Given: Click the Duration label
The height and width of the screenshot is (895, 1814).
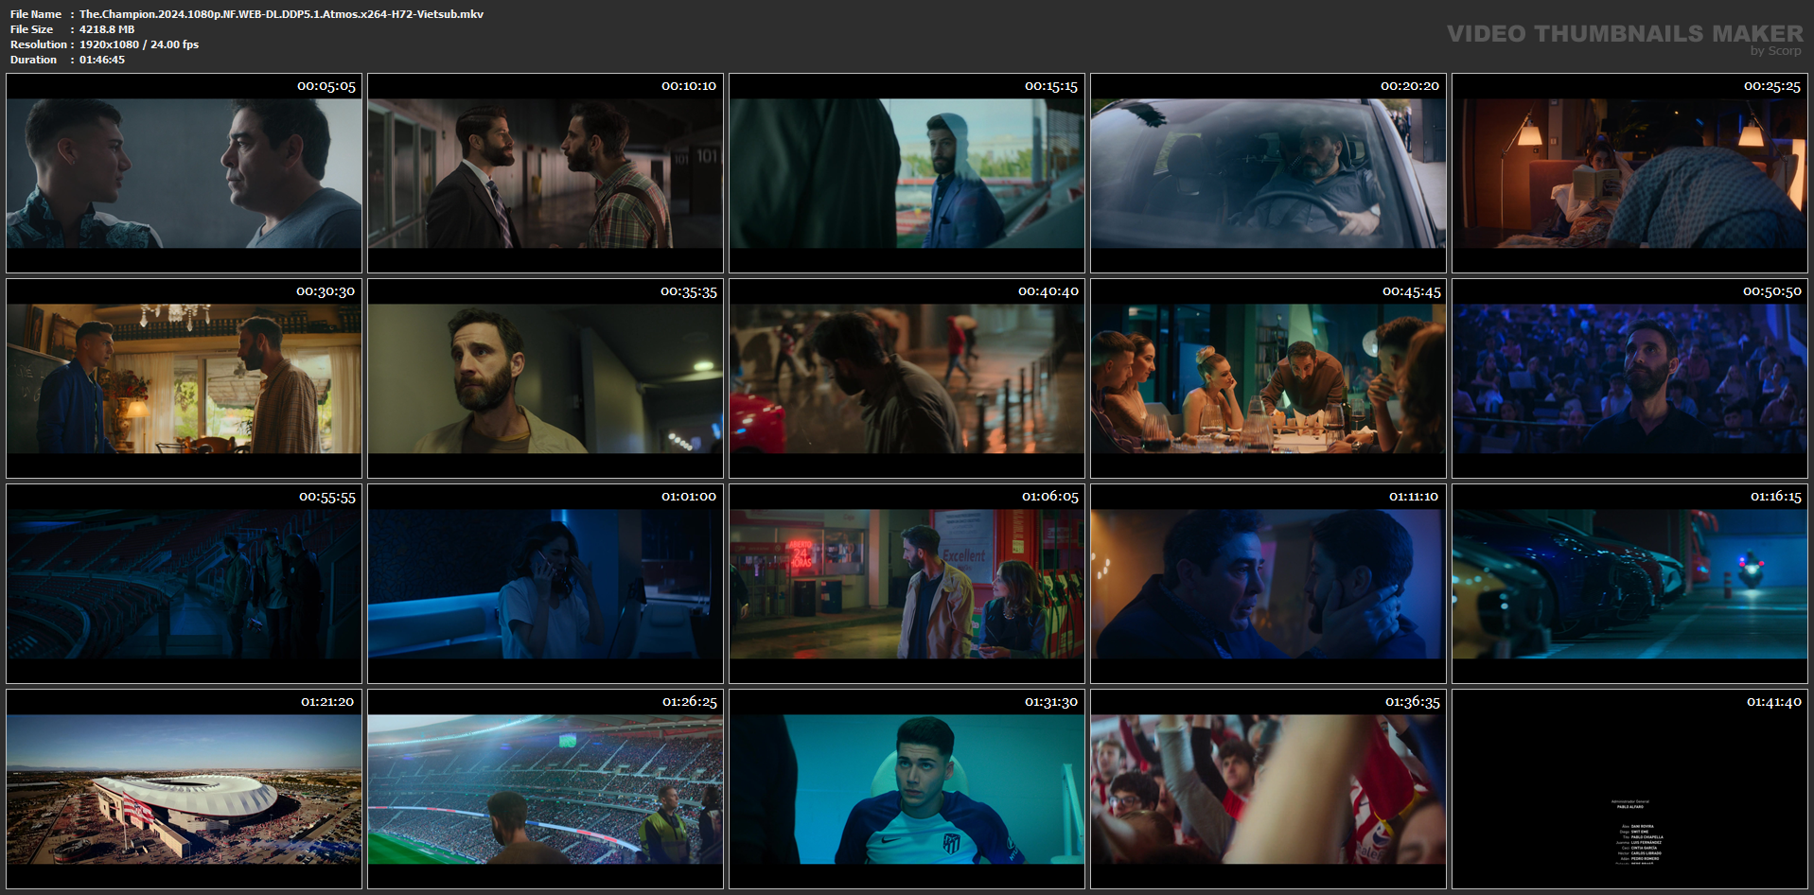Looking at the screenshot, I should coord(34,60).
